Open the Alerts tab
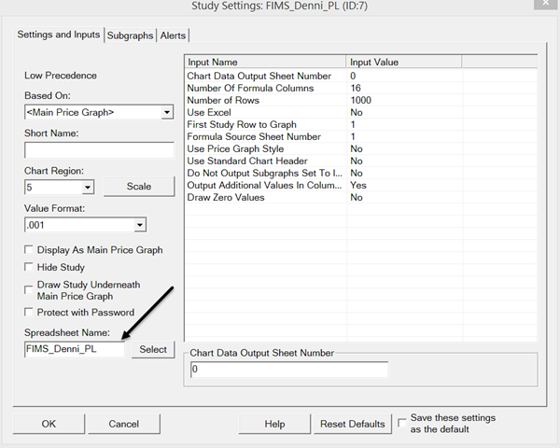The width and height of the screenshot is (560, 448). click(x=174, y=35)
